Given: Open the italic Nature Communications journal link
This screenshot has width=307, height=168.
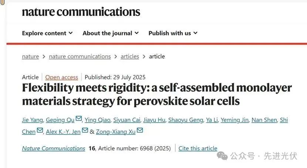Looking at the screenshot, I should pyautogui.click(x=54, y=148).
